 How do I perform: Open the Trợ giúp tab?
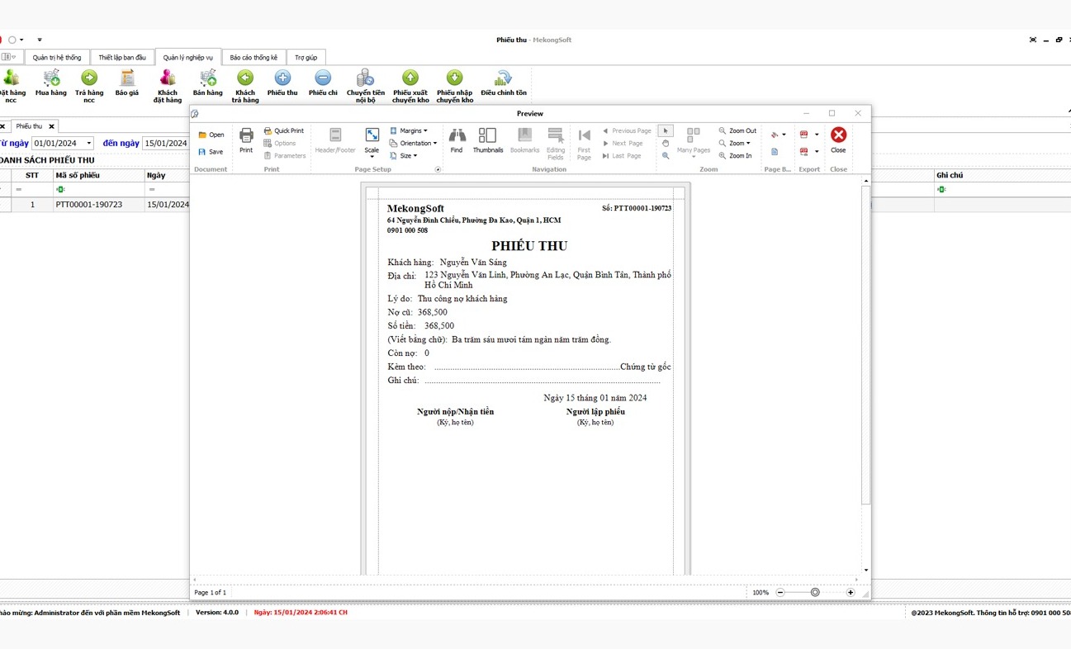coord(306,58)
